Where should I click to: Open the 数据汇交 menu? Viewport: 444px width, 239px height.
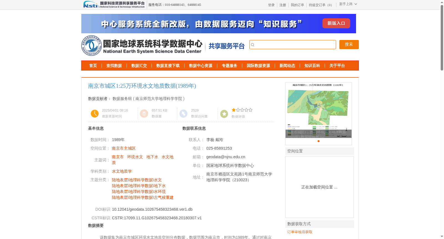point(139,66)
